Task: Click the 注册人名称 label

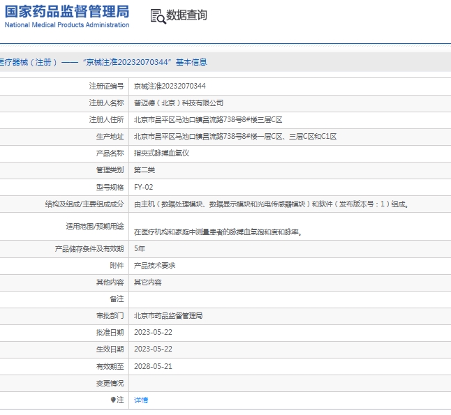Action: click(x=106, y=103)
